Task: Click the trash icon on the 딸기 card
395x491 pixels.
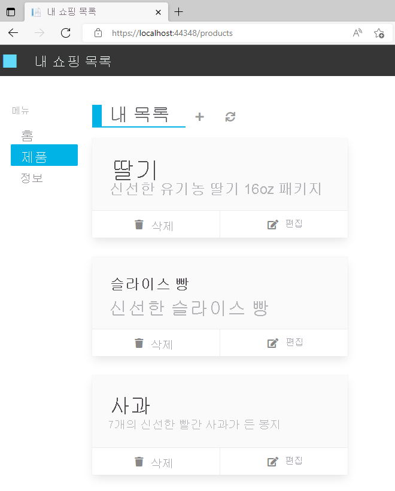Action: 139,225
